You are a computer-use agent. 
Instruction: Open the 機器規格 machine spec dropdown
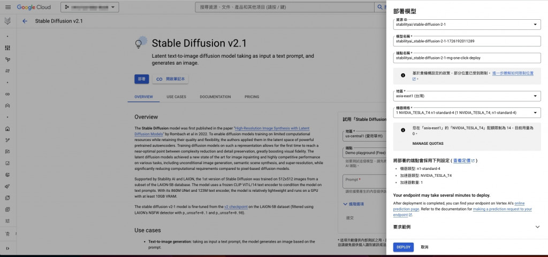click(x=467, y=113)
